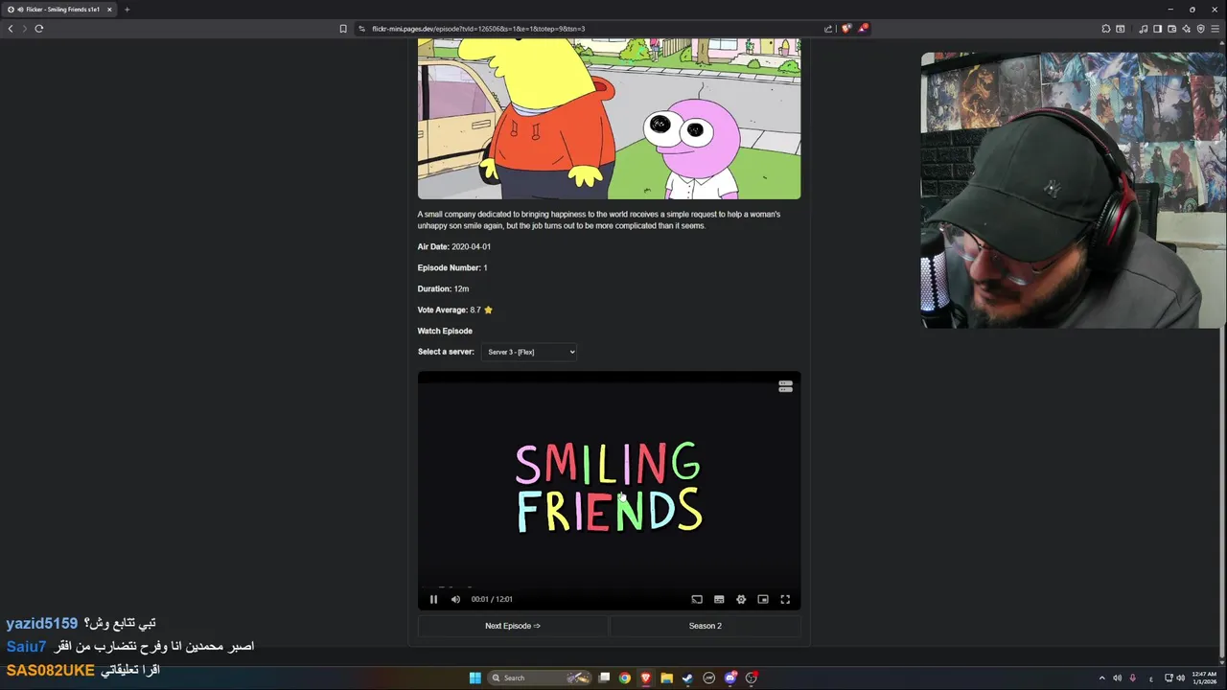Enable picture-in-picture mode in player
The image size is (1227, 690).
[x=763, y=599]
